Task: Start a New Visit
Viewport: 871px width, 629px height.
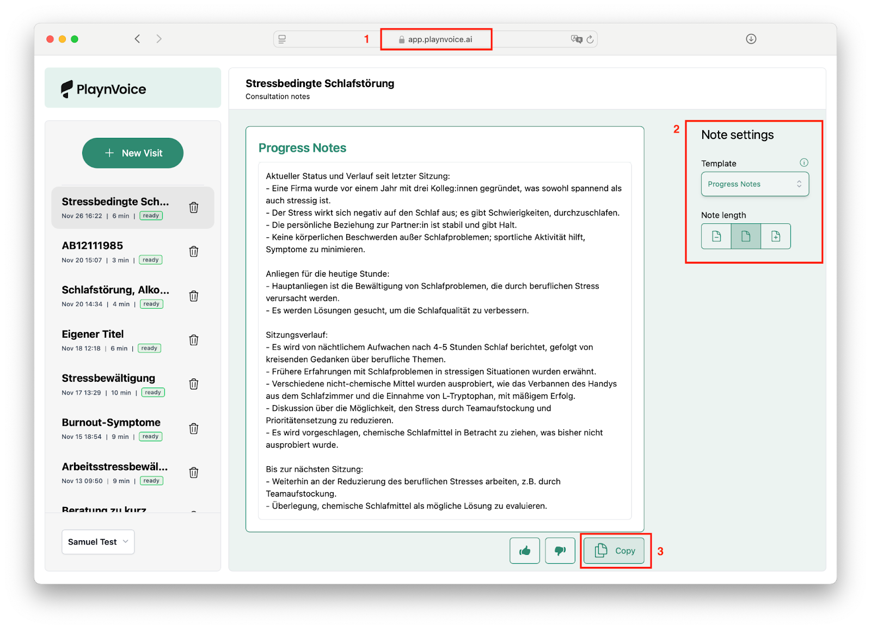Action: coord(133,153)
